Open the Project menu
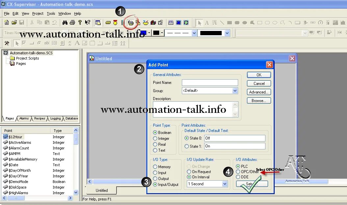Screen dimensions: 347x205 pos(38,13)
